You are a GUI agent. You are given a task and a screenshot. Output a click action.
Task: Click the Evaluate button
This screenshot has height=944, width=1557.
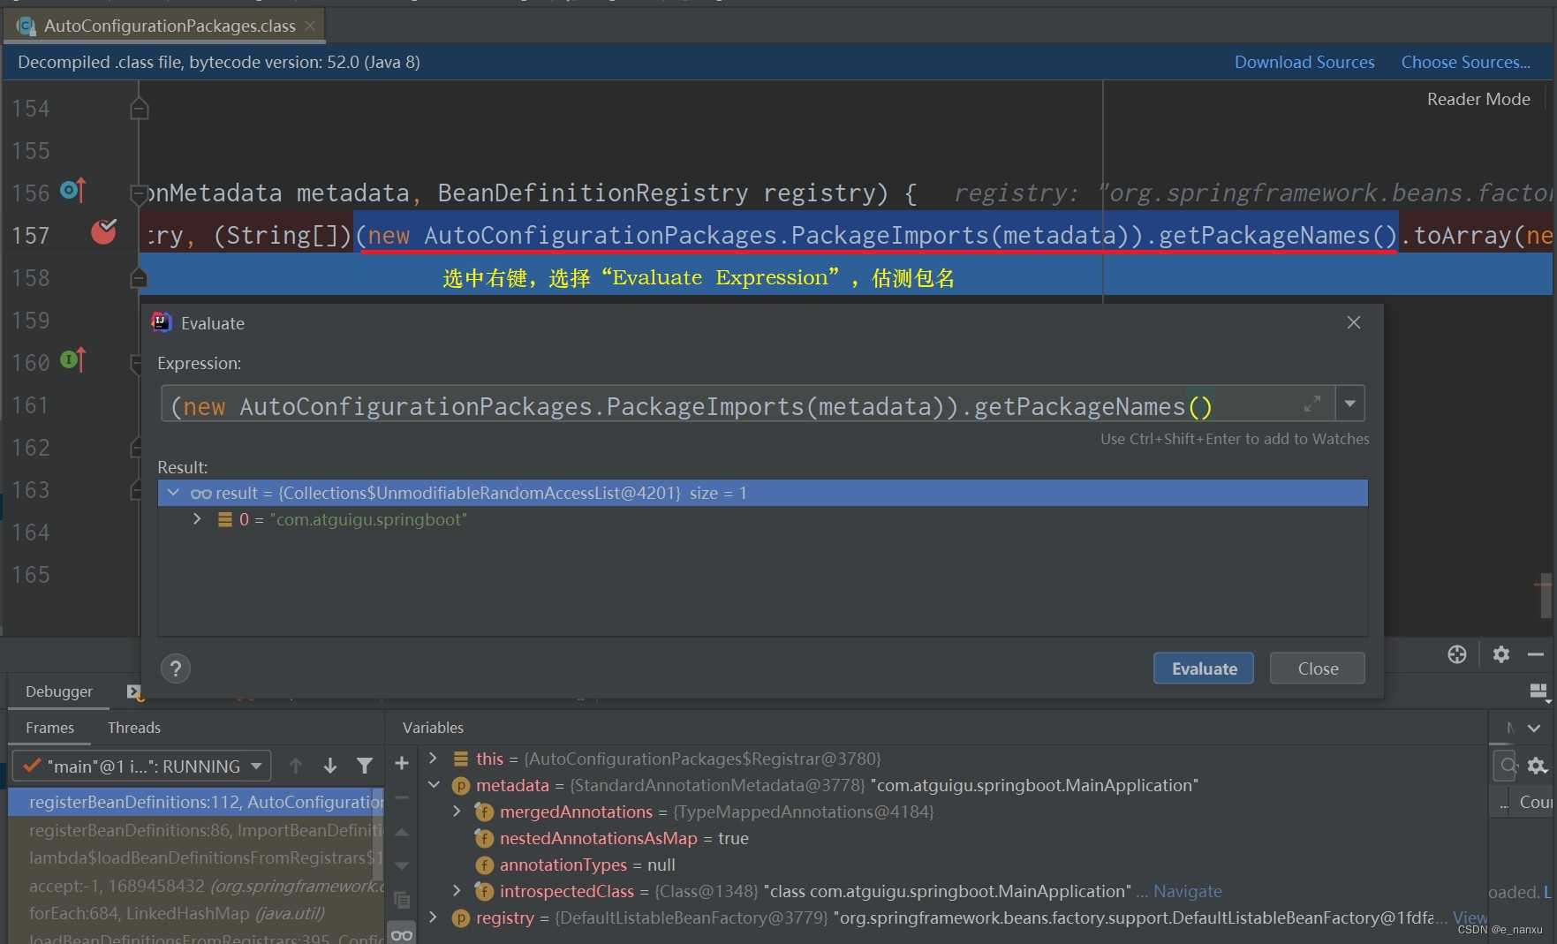point(1204,668)
